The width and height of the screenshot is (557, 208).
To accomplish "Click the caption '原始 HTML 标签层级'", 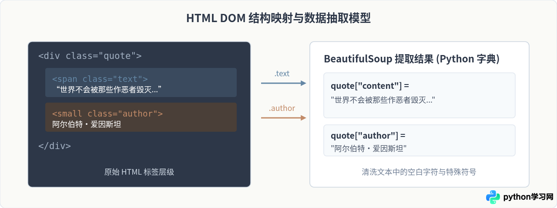I will tap(139, 172).
